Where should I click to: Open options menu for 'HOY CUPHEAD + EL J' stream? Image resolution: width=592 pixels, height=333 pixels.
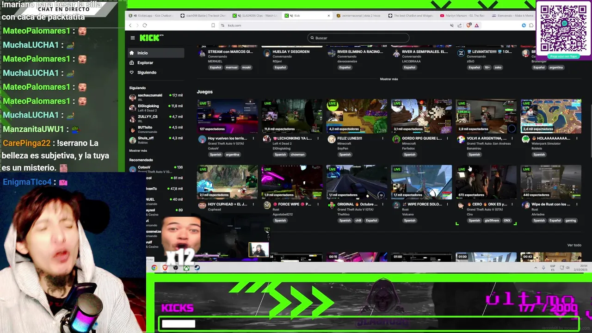(253, 204)
